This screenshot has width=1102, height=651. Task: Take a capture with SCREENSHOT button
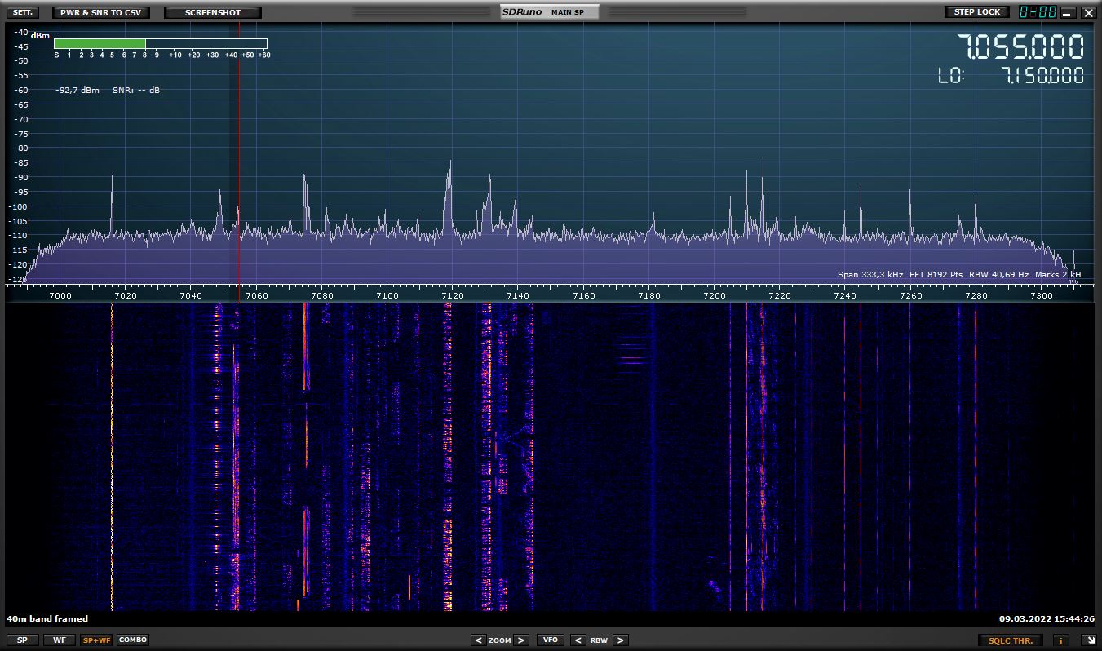(x=213, y=12)
